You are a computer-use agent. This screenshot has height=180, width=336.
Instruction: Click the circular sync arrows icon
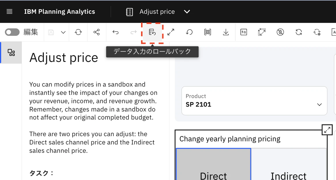coord(299,32)
